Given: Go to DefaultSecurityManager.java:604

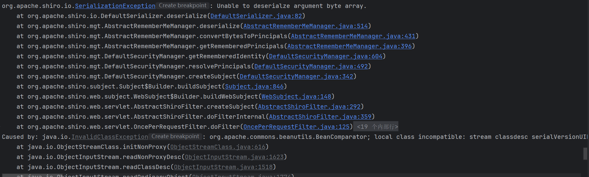Looking at the screenshot, I should pyautogui.click(x=325, y=56).
